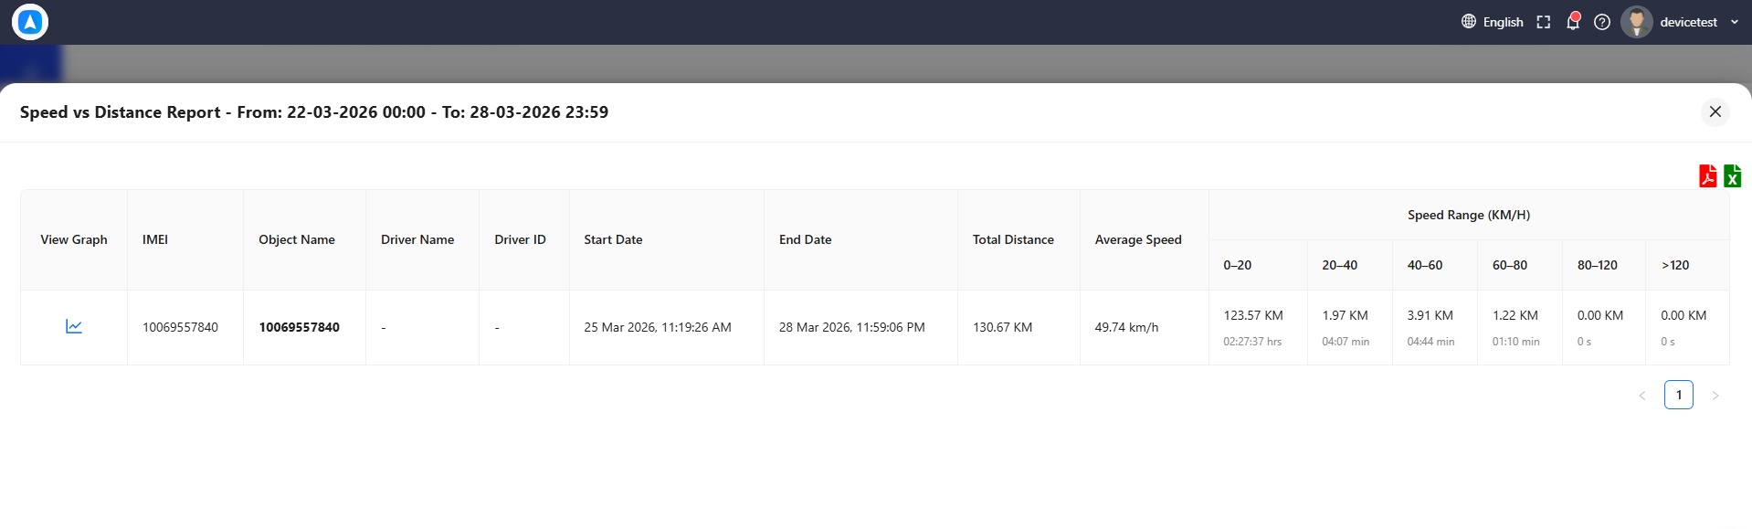
Task: Click the Total Distance column header
Action: (x=1013, y=239)
